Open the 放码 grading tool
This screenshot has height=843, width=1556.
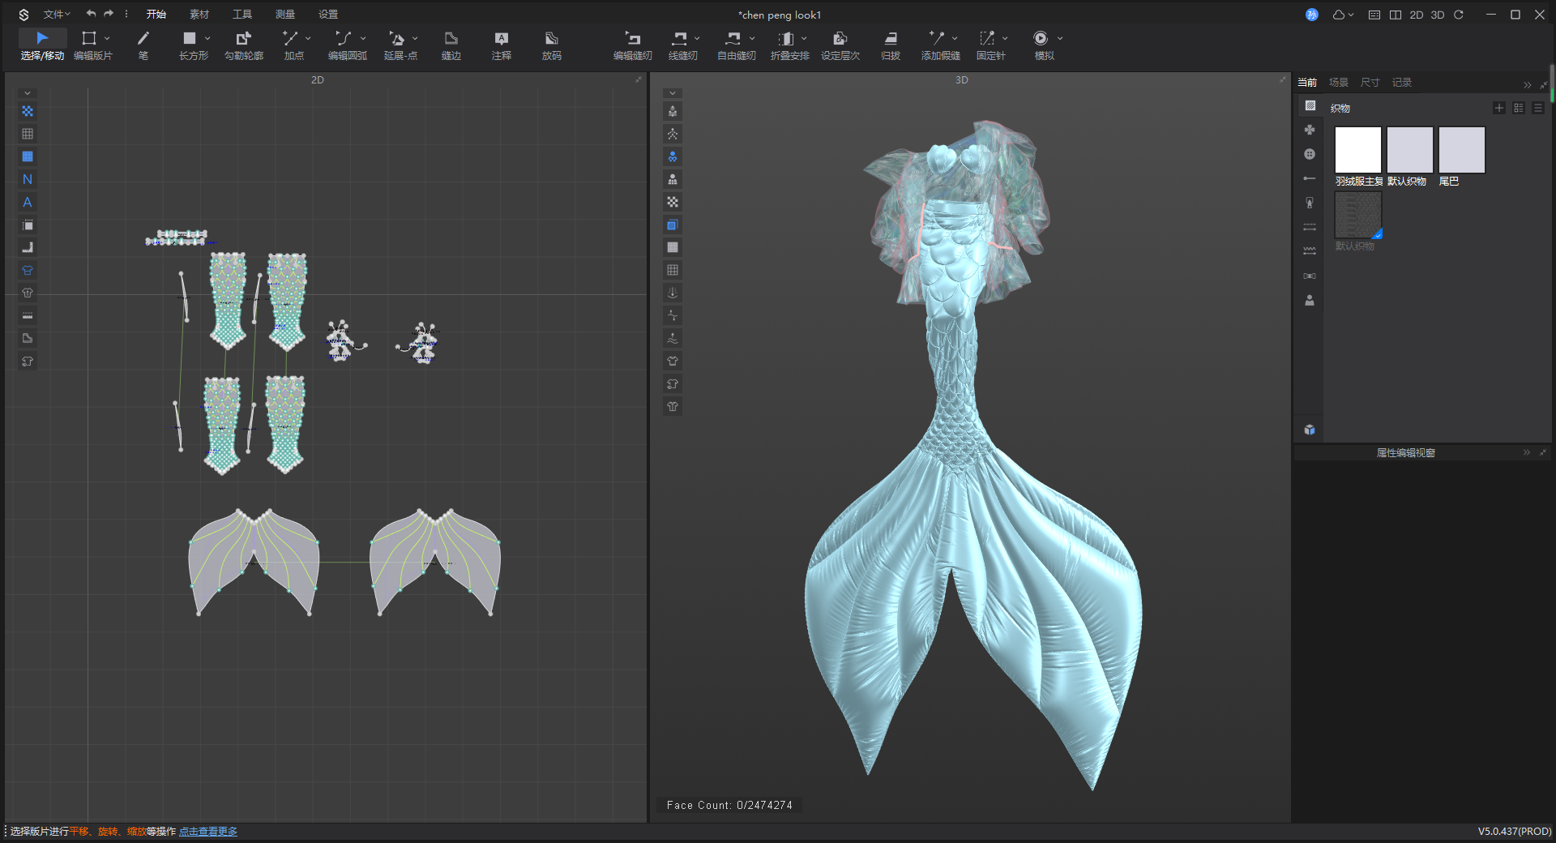[x=551, y=44]
